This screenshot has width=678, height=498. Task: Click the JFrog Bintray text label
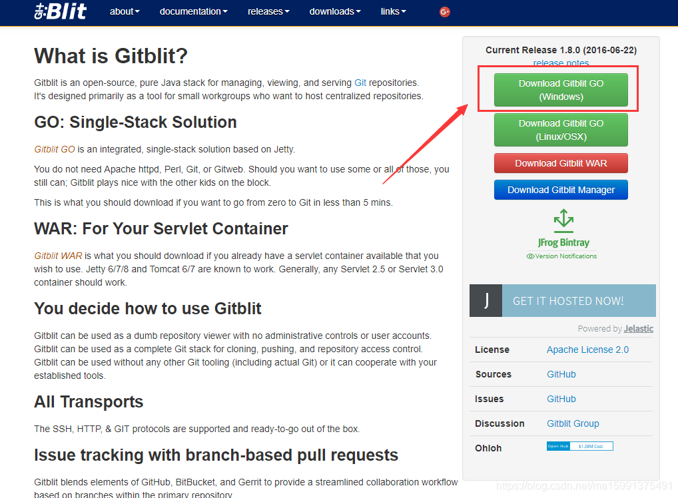click(563, 242)
